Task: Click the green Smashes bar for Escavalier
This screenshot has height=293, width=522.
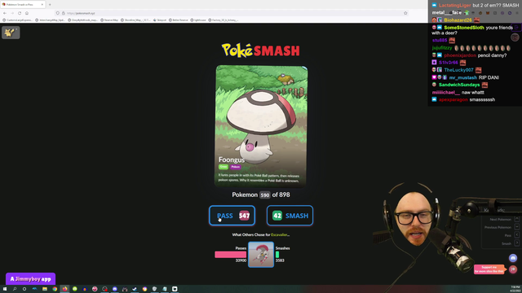Action: click(277, 255)
